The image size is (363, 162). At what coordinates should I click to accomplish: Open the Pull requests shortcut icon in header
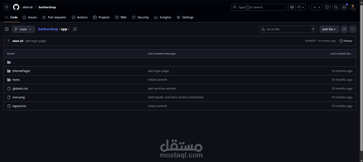(x=336, y=7)
